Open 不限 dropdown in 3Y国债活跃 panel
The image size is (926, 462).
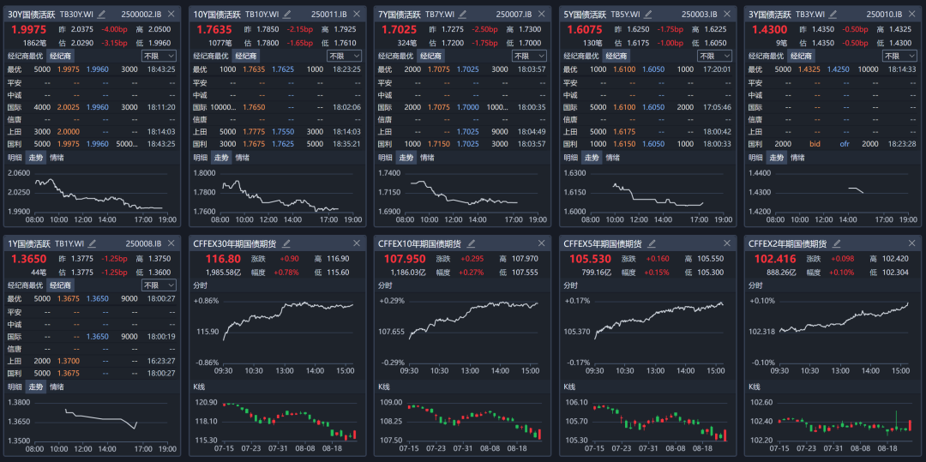(900, 56)
